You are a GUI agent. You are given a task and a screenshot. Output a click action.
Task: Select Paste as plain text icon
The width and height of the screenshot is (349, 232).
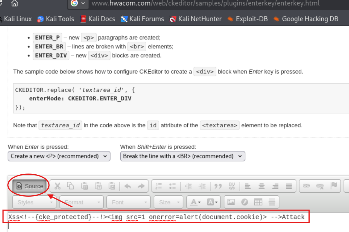point(98,186)
